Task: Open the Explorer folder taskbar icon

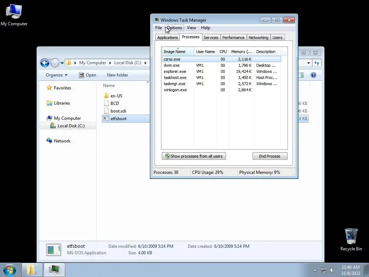Action: pos(32,270)
